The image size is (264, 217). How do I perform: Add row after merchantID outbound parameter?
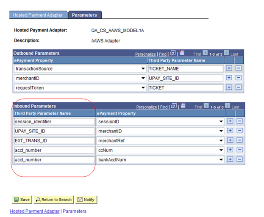tap(229, 78)
